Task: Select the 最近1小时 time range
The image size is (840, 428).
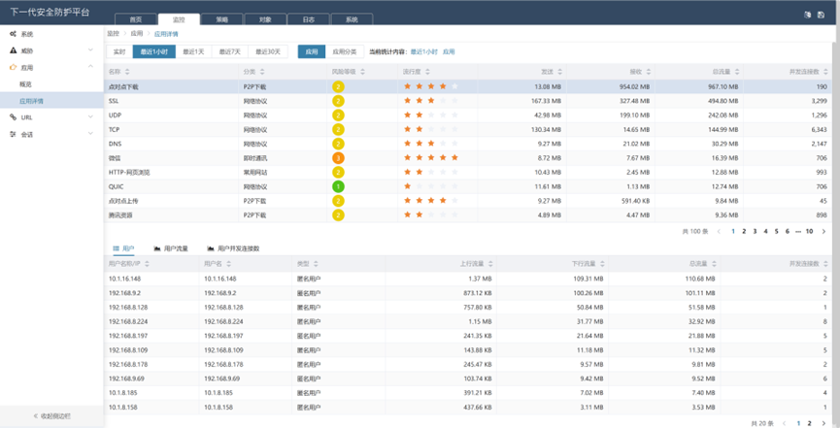Action: [154, 52]
